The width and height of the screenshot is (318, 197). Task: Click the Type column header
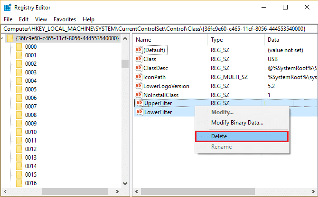(x=216, y=40)
